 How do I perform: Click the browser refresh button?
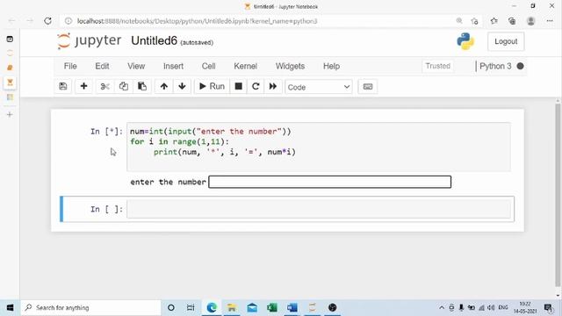(47, 21)
